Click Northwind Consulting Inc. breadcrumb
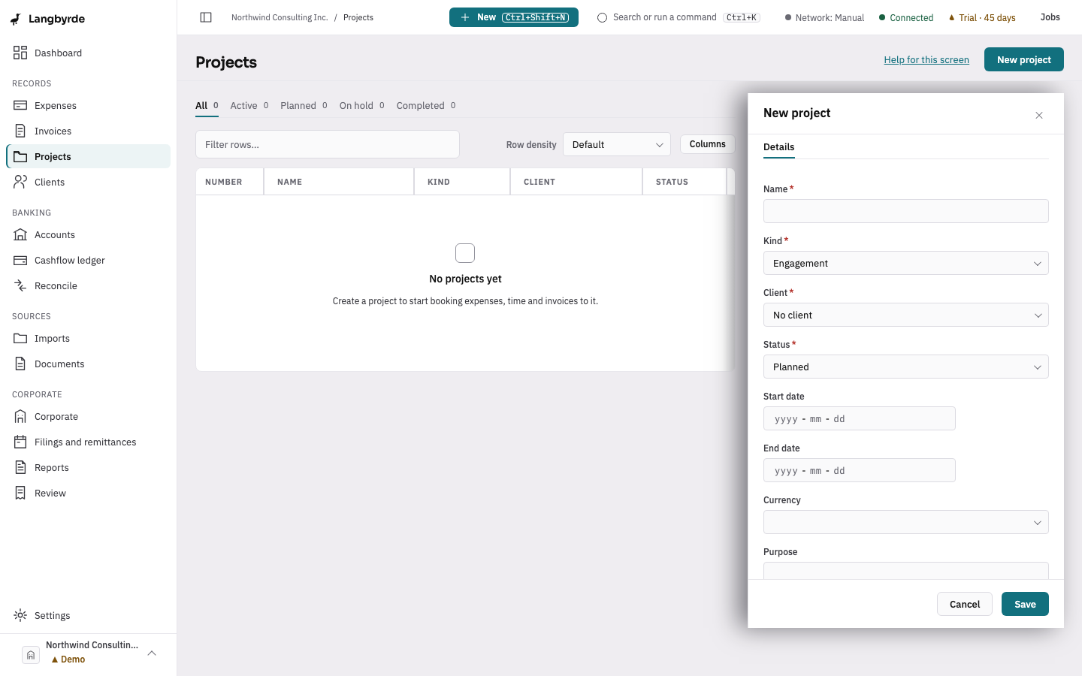Image resolution: width=1082 pixels, height=676 pixels. tap(280, 17)
